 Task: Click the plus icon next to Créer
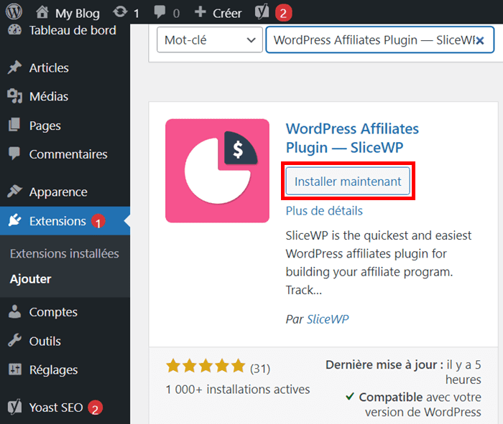(200, 12)
